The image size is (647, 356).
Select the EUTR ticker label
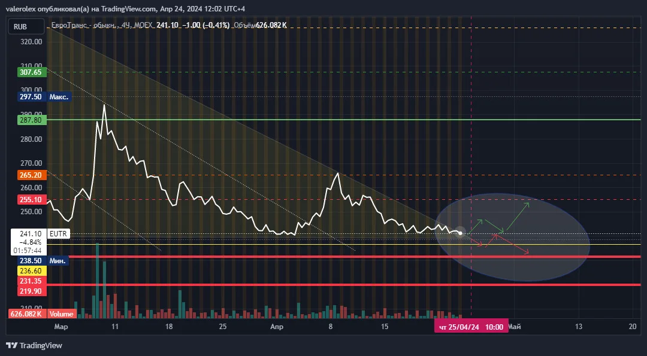58,233
